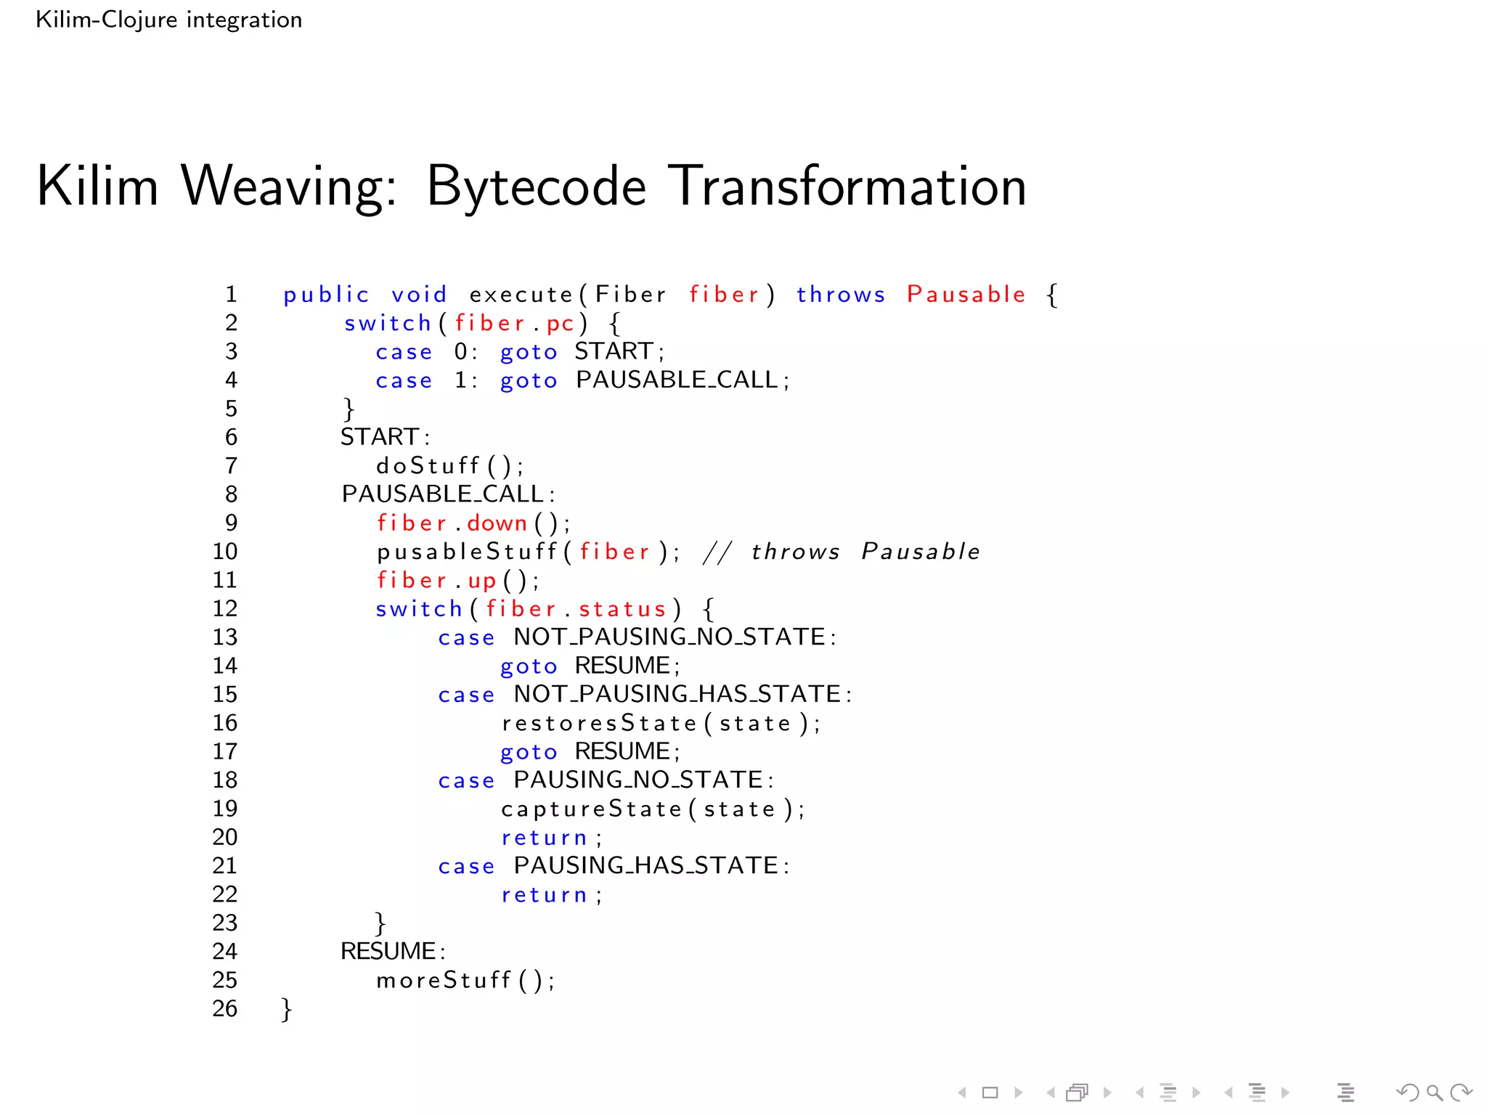1487x1115 pixels.
Task: Click 'goto PAUSABLE_CALL;' on line 4
Action: 645,380
